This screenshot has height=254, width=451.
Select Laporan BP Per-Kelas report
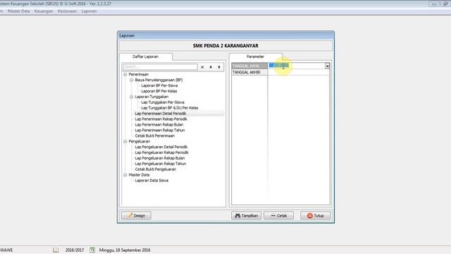[x=159, y=91]
